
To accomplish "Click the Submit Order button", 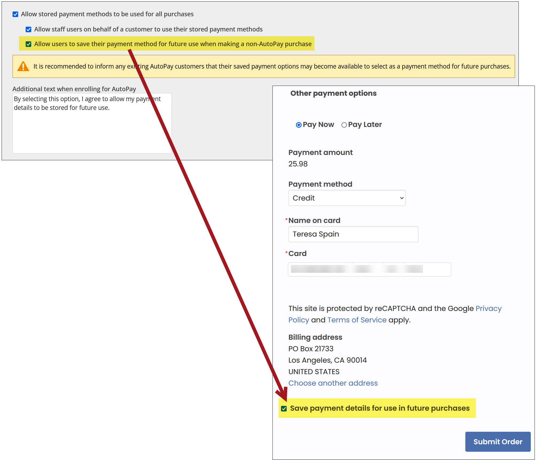I will coord(498,442).
